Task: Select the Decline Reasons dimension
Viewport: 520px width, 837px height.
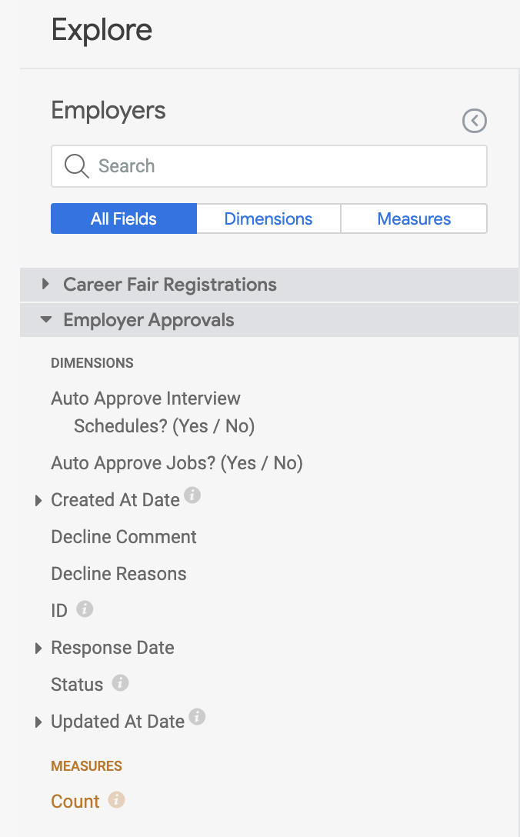Action: click(118, 574)
